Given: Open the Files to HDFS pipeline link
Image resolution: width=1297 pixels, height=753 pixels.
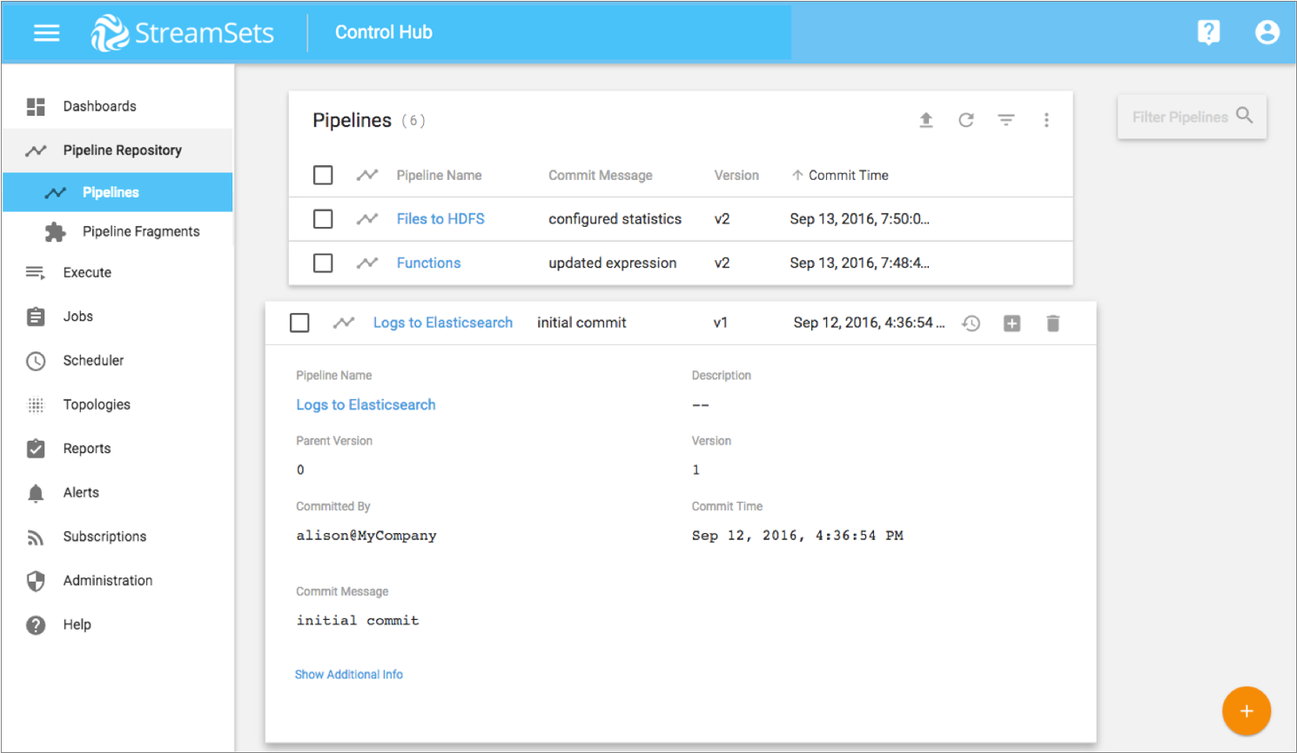Looking at the screenshot, I should click(x=440, y=219).
